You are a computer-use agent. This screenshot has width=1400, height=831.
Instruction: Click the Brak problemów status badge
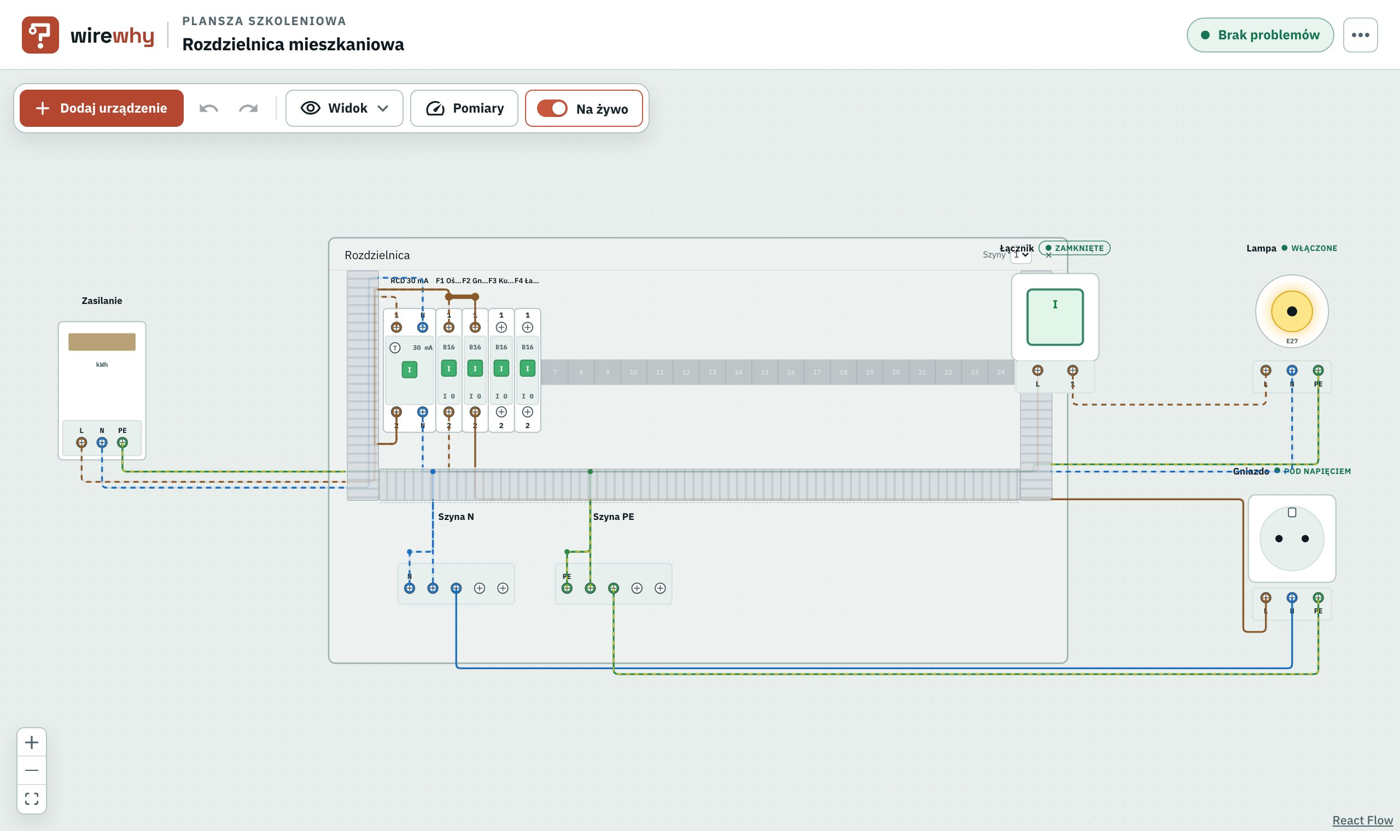pyautogui.click(x=1260, y=35)
